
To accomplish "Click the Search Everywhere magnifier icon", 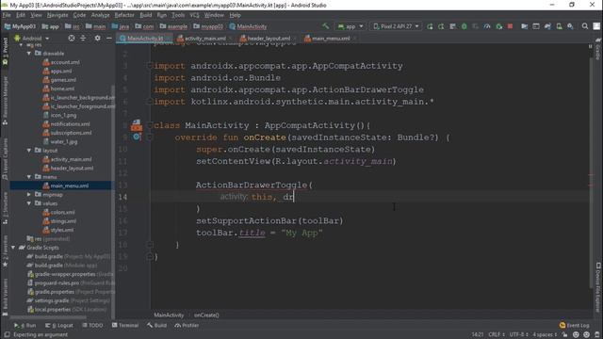I will coord(584,26).
